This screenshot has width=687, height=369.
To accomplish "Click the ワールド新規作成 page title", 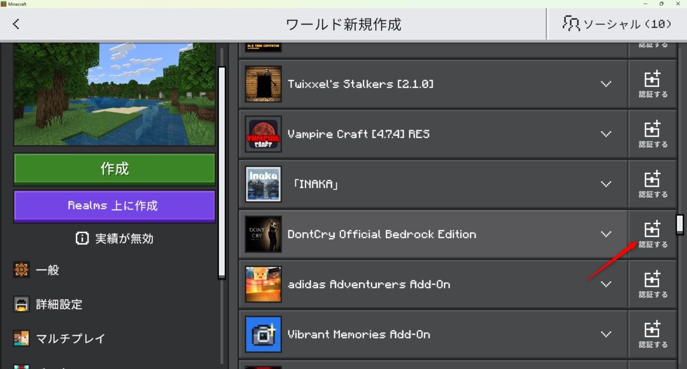I will tap(343, 24).
